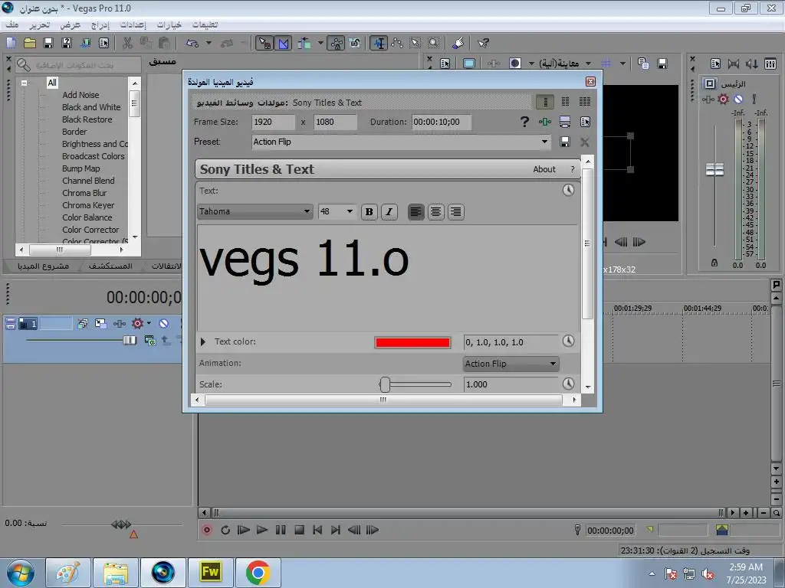785x588 pixels.
Task: Click the Scale value field 1.000
Action: [x=511, y=384]
